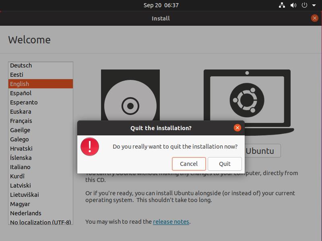The width and height of the screenshot is (322, 241).
Task: Select Deutsch in the language list
Action: 41,65
